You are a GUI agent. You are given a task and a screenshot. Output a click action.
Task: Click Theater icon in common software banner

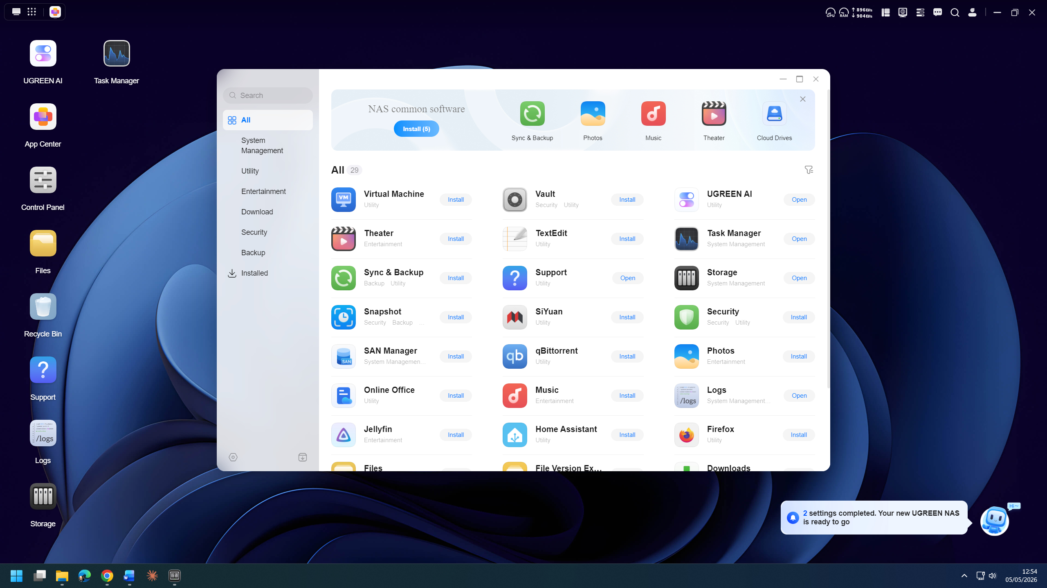714,114
